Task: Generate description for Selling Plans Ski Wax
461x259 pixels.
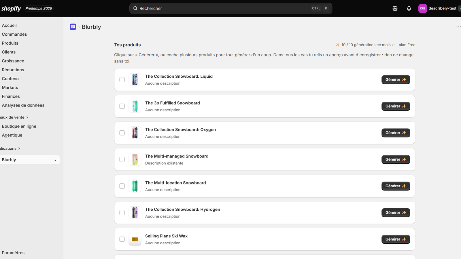Action: (396, 239)
